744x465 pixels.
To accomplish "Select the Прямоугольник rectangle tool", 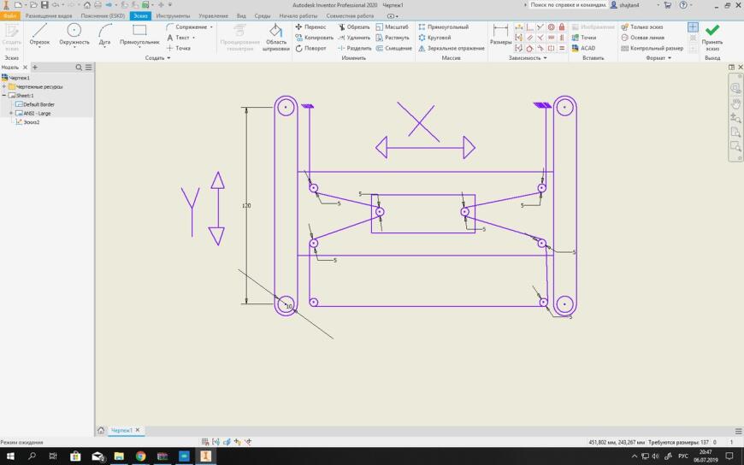I will [x=139, y=35].
